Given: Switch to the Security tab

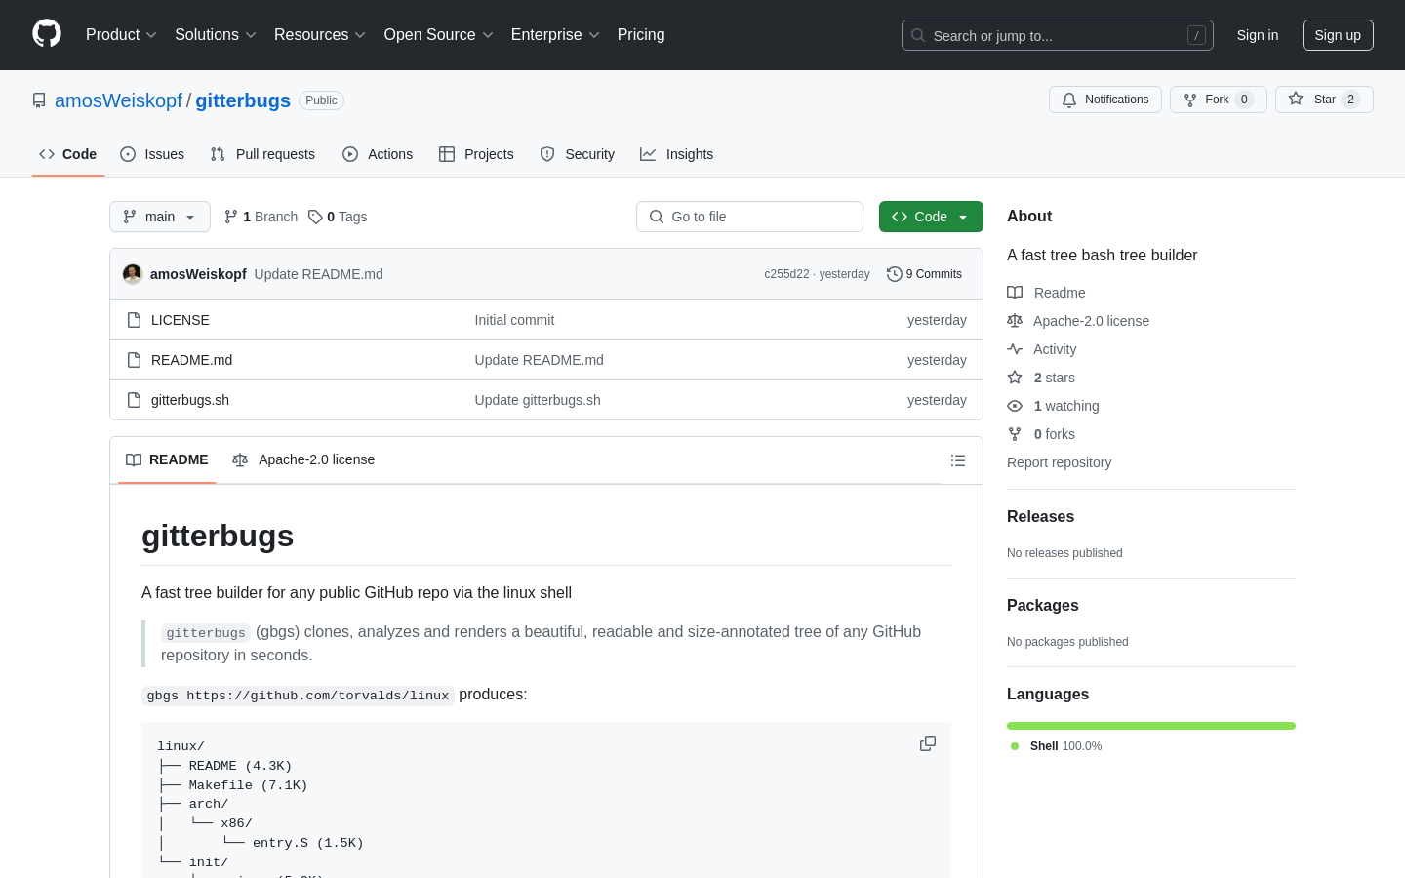Looking at the screenshot, I should (x=578, y=154).
